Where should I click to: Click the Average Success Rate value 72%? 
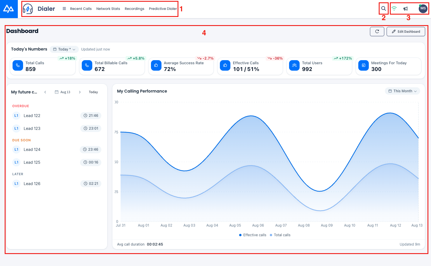170,69
